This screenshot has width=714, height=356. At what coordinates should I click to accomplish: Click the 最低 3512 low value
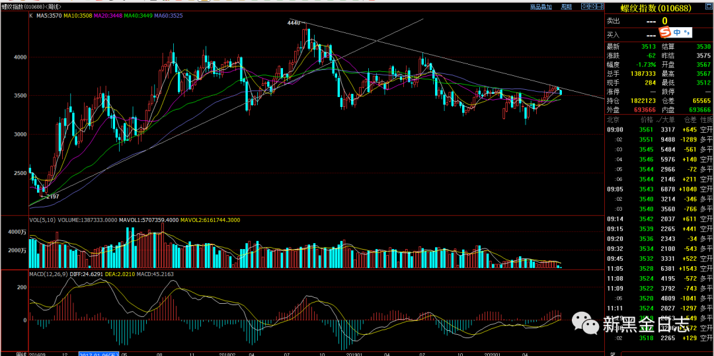tap(703, 83)
